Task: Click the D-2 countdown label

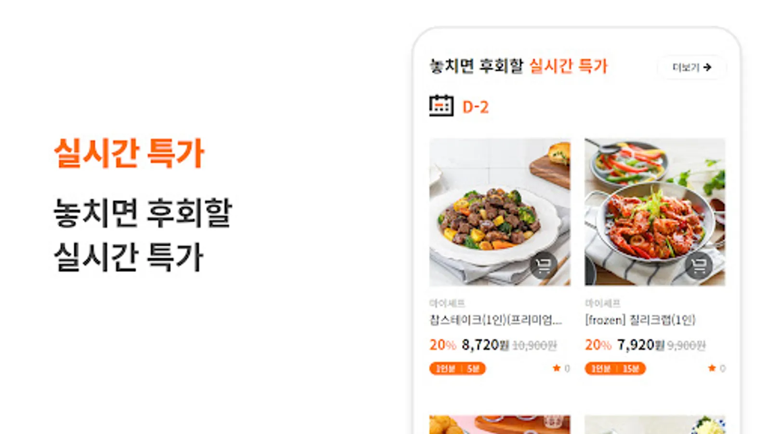Action: click(x=476, y=107)
